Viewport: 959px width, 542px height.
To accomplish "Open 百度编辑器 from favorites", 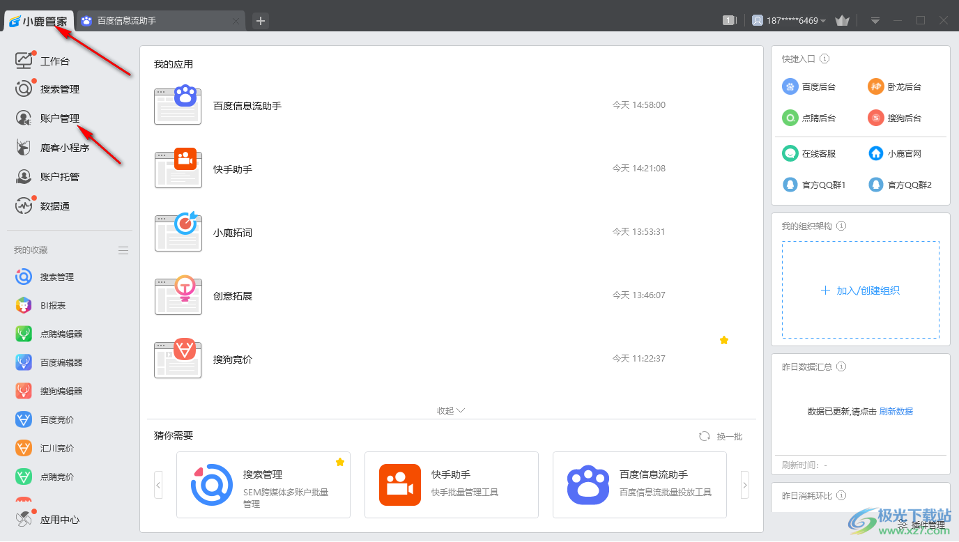I will click(x=49, y=362).
